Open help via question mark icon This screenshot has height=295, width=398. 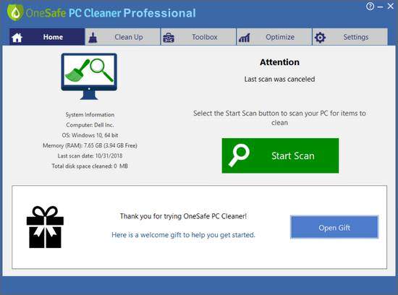[370, 7]
